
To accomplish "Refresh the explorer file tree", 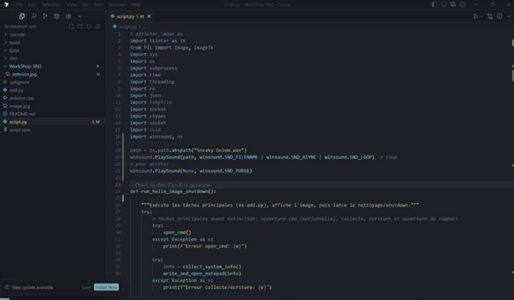I will pyautogui.click(x=89, y=27).
